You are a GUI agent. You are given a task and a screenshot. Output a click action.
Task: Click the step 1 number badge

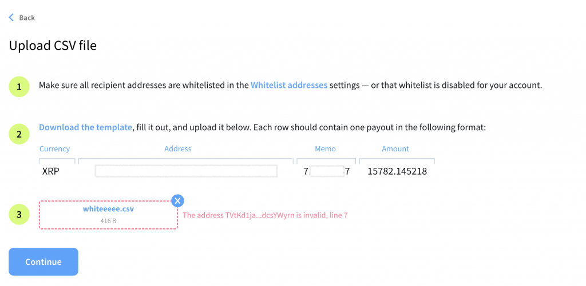pyautogui.click(x=19, y=86)
